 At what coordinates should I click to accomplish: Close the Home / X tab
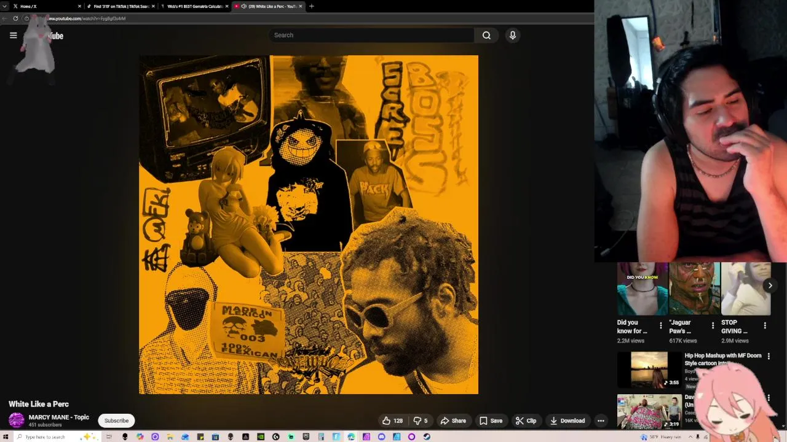79,6
